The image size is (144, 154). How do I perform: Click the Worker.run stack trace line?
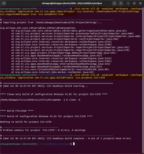click(x=52, y=72)
